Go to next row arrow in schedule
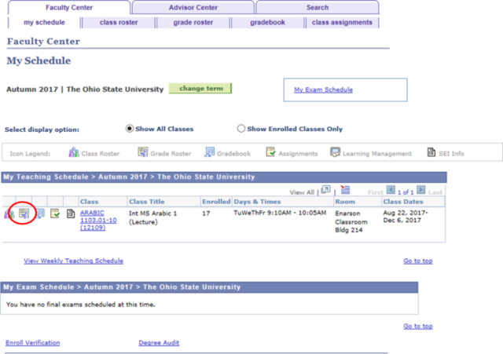The image size is (503, 354). tap(421, 190)
